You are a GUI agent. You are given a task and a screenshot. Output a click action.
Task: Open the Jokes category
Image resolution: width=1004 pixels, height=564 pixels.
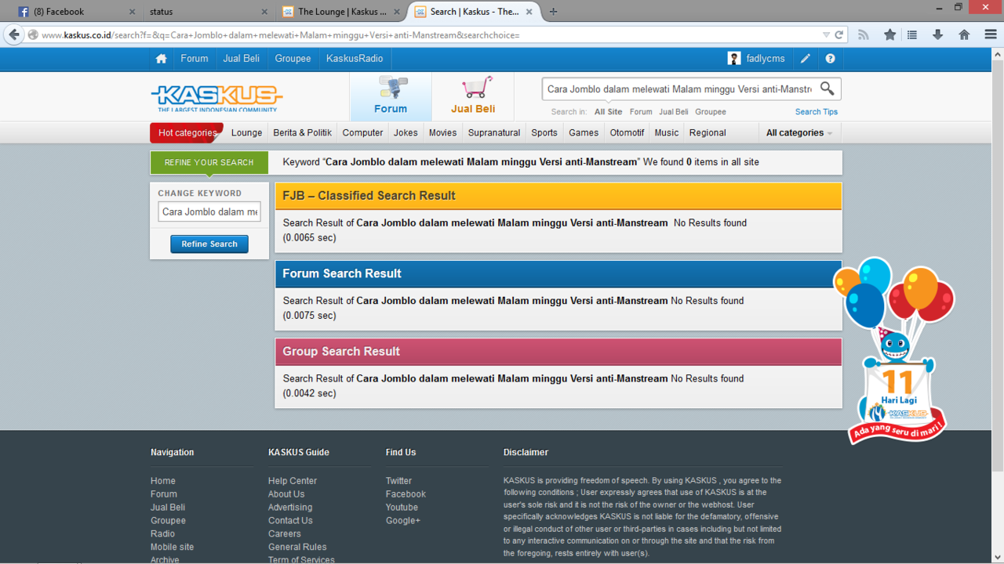point(406,132)
